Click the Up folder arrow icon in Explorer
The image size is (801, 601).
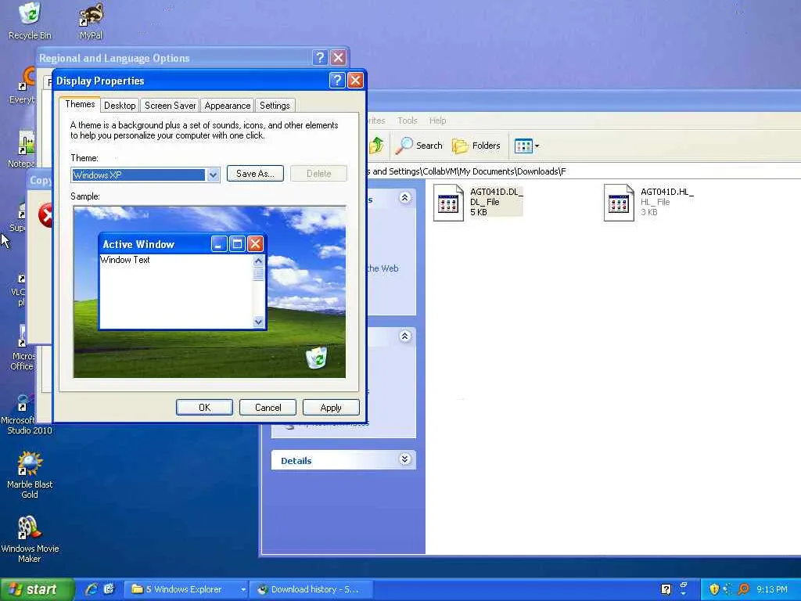click(x=376, y=146)
